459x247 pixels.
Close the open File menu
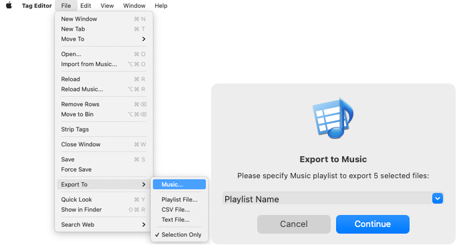click(66, 5)
